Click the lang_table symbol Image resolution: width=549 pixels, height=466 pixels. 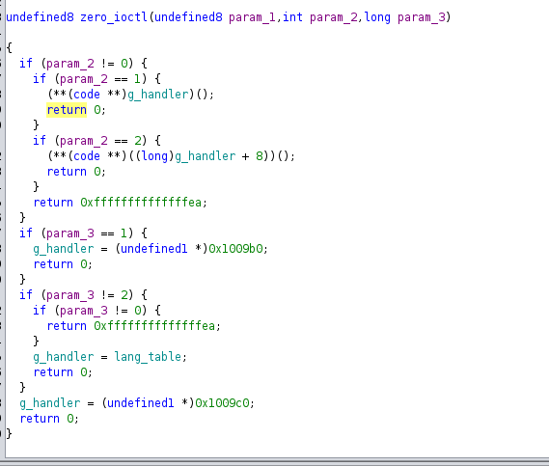(148, 357)
